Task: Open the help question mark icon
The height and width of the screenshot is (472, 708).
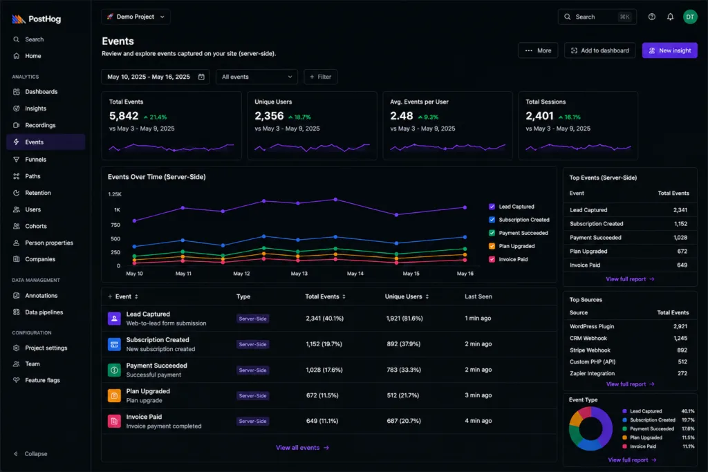Action: (651, 17)
